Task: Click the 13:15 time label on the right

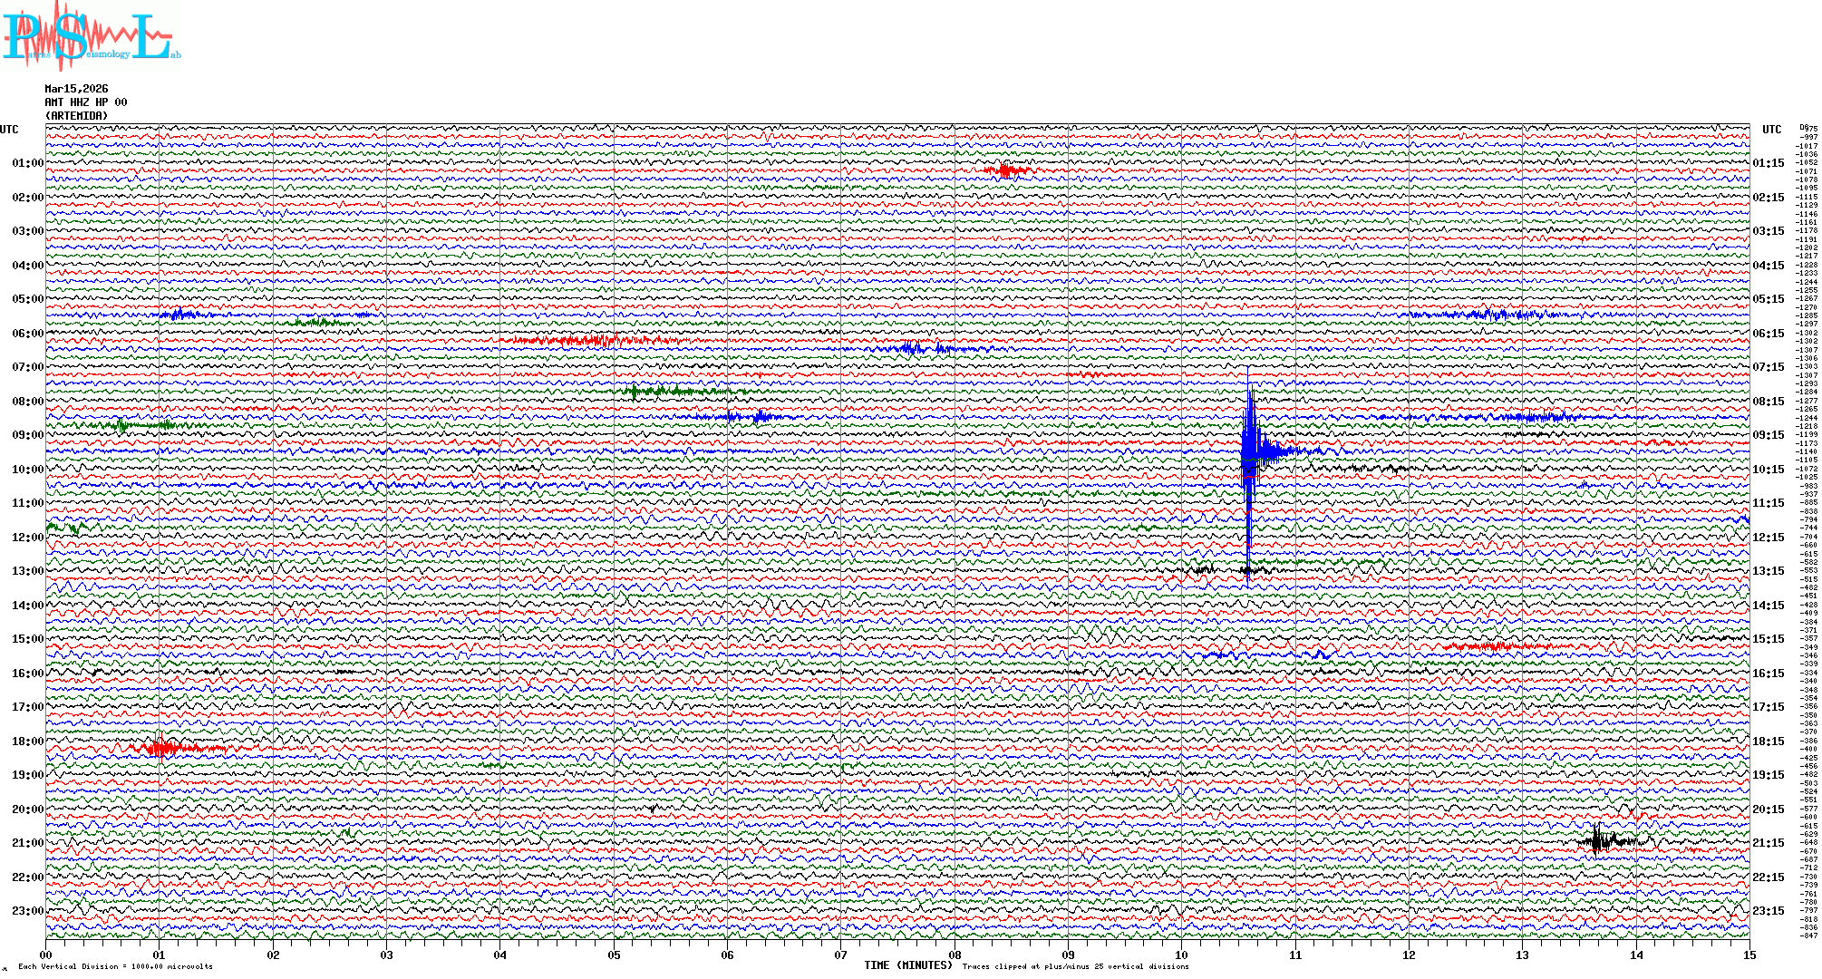Action: [1768, 571]
